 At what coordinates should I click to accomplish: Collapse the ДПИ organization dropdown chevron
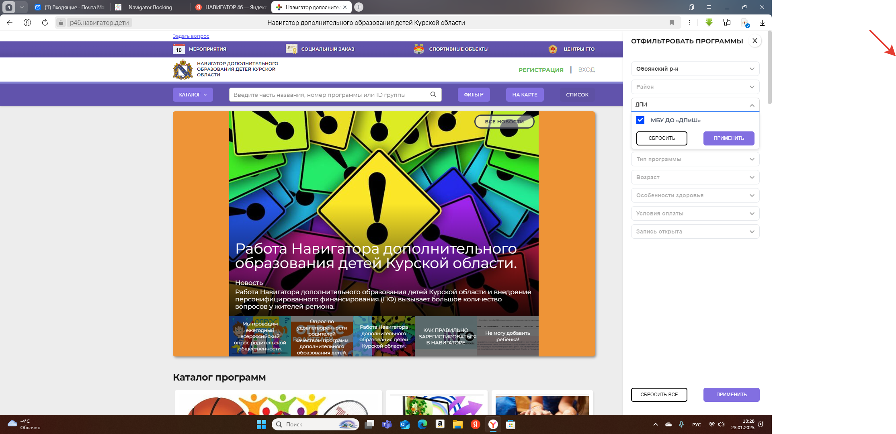[752, 105]
